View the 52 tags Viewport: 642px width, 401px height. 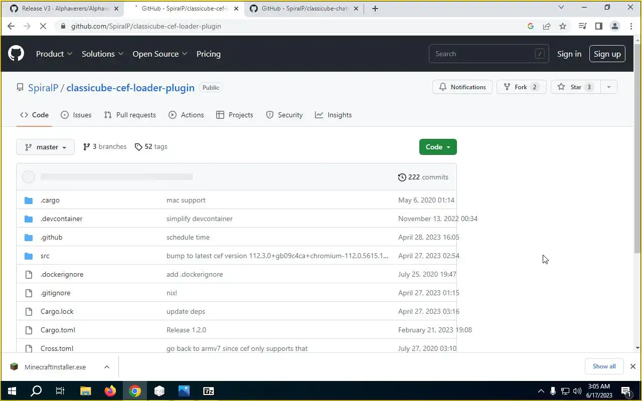point(151,147)
